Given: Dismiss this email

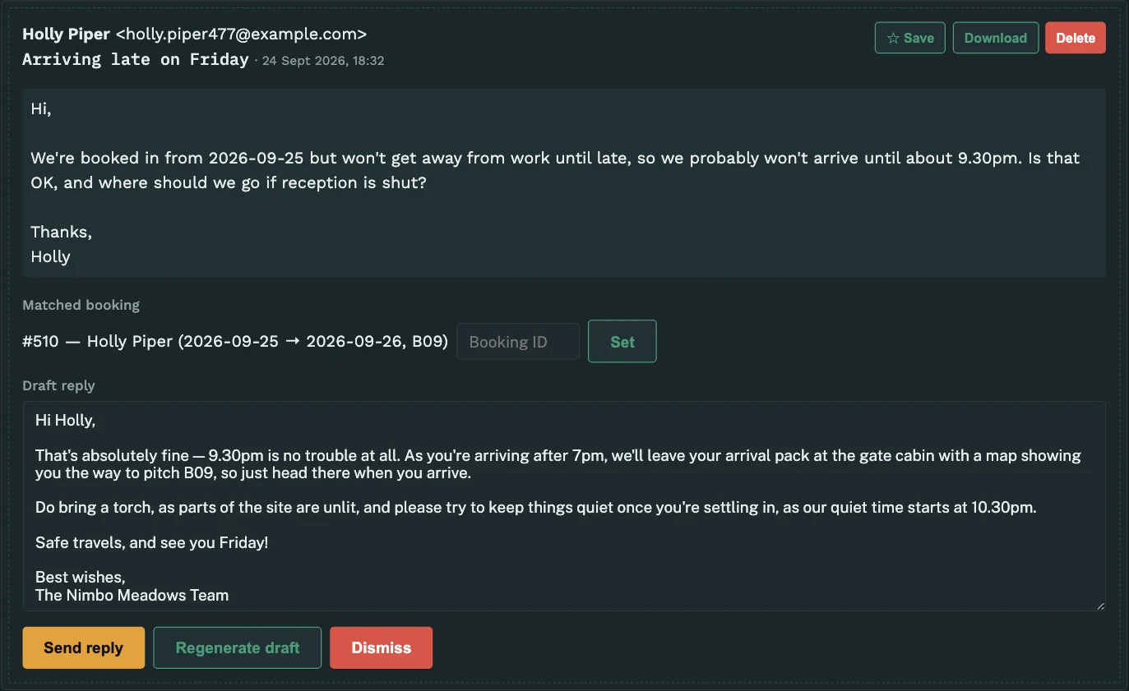Looking at the screenshot, I should [381, 647].
